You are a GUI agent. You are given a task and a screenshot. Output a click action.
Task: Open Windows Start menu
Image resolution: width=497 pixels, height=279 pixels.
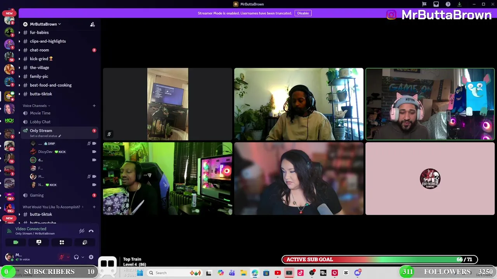pos(140,273)
